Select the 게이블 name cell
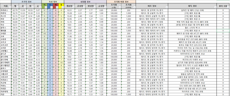The image size is (230, 96). [6, 31]
